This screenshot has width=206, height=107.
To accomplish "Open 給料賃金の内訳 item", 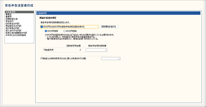I will point(11,24).
